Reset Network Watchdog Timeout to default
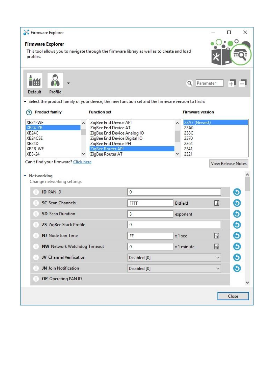Viewport: 255px width, 392px height. [x=237, y=246]
